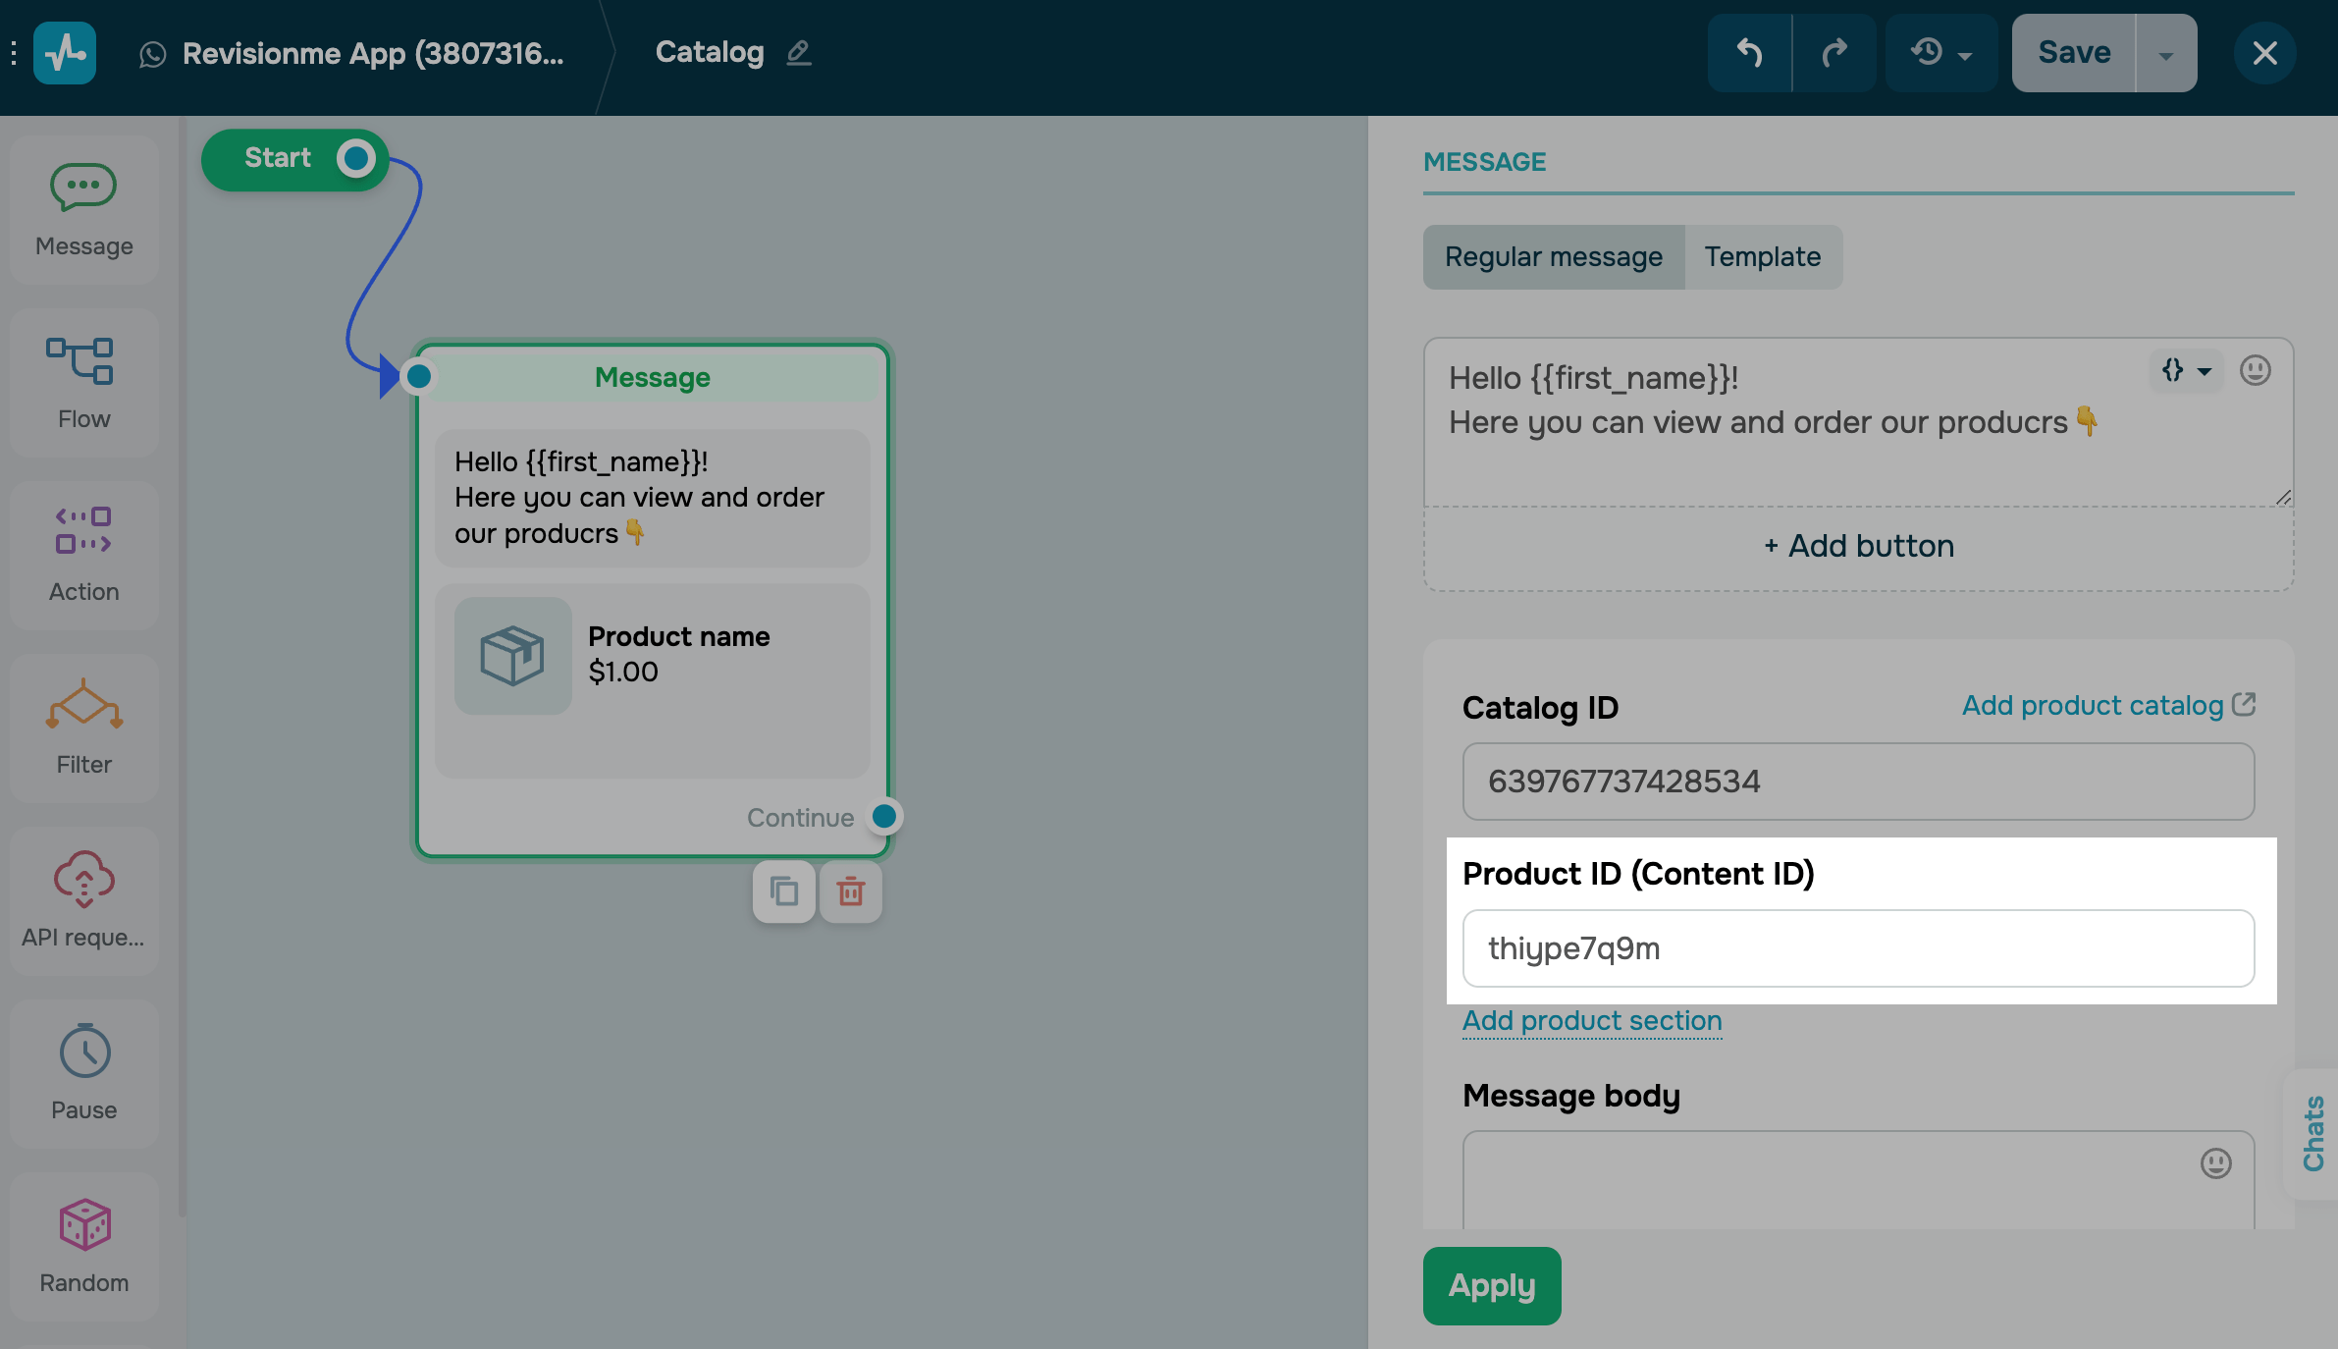The width and height of the screenshot is (2338, 1349).
Task: Click the Product ID input field
Action: click(x=1857, y=948)
